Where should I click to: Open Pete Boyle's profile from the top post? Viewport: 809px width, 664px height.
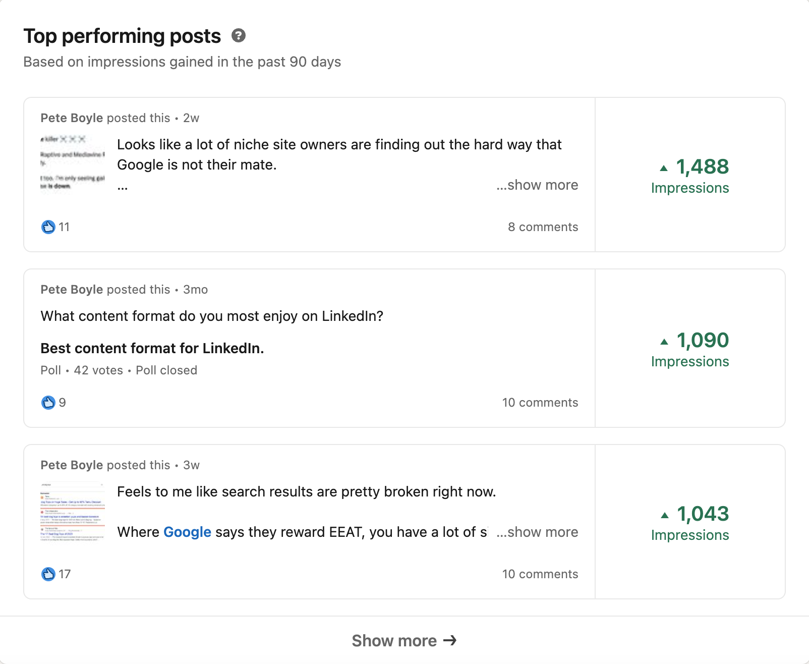pyautogui.click(x=71, y=118)
